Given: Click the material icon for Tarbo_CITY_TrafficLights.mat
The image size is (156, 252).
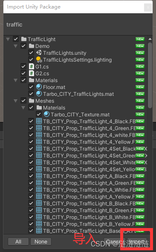Looking at the screenshot, I should coord(39,94).
